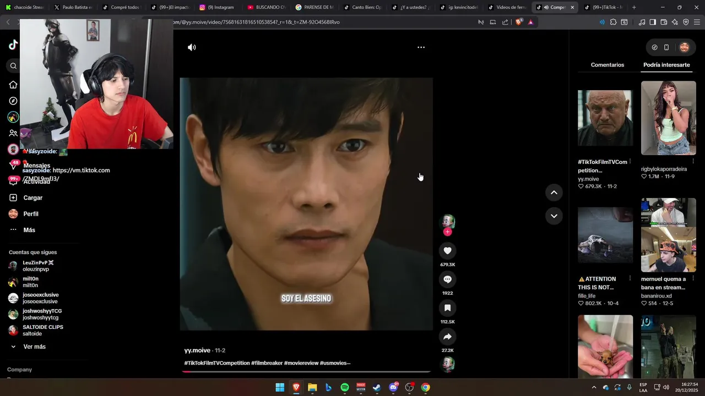The image size is (705, 396).
Task: Open the music note media control icon
Action: [x=642, y=22]
